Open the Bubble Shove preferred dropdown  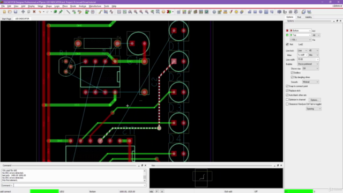[308, 64]
